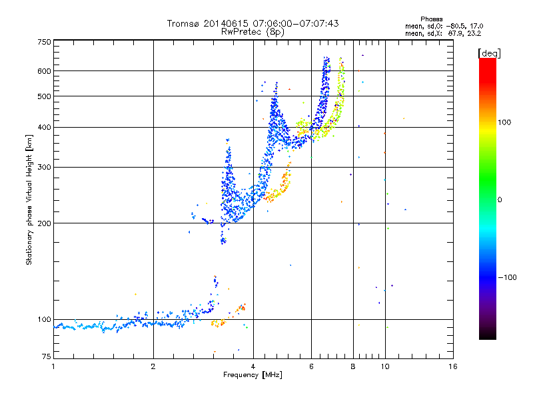Click the plot title 'Tromsø 20140615 07:06:00-07:07:43'

tap(253, 23)
